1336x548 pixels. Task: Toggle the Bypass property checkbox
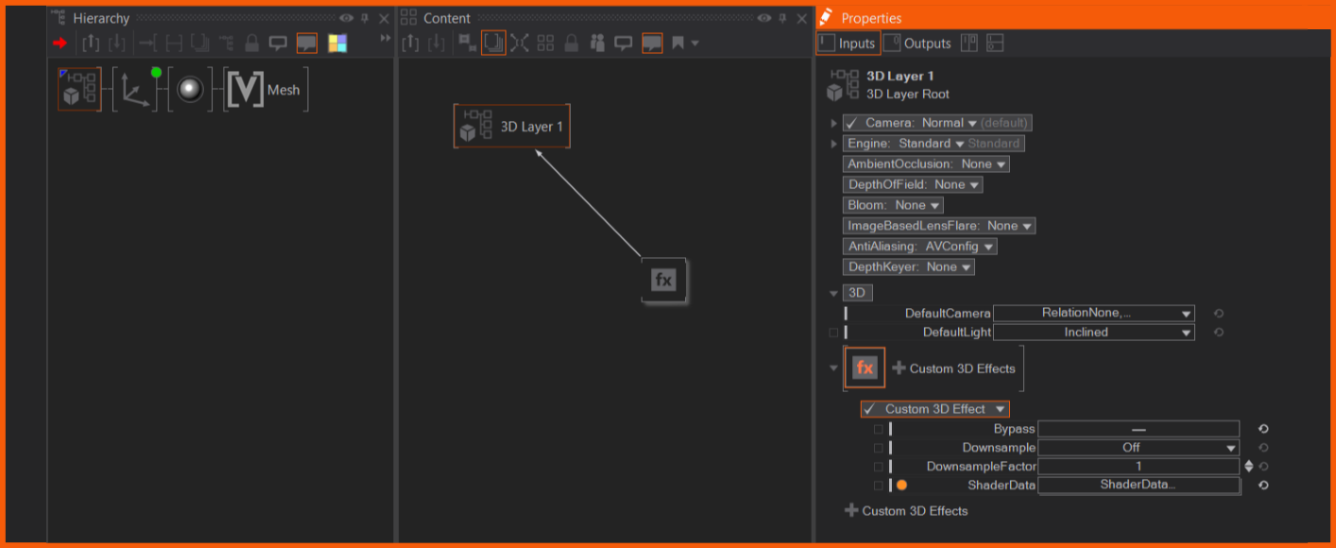point(878,429)
